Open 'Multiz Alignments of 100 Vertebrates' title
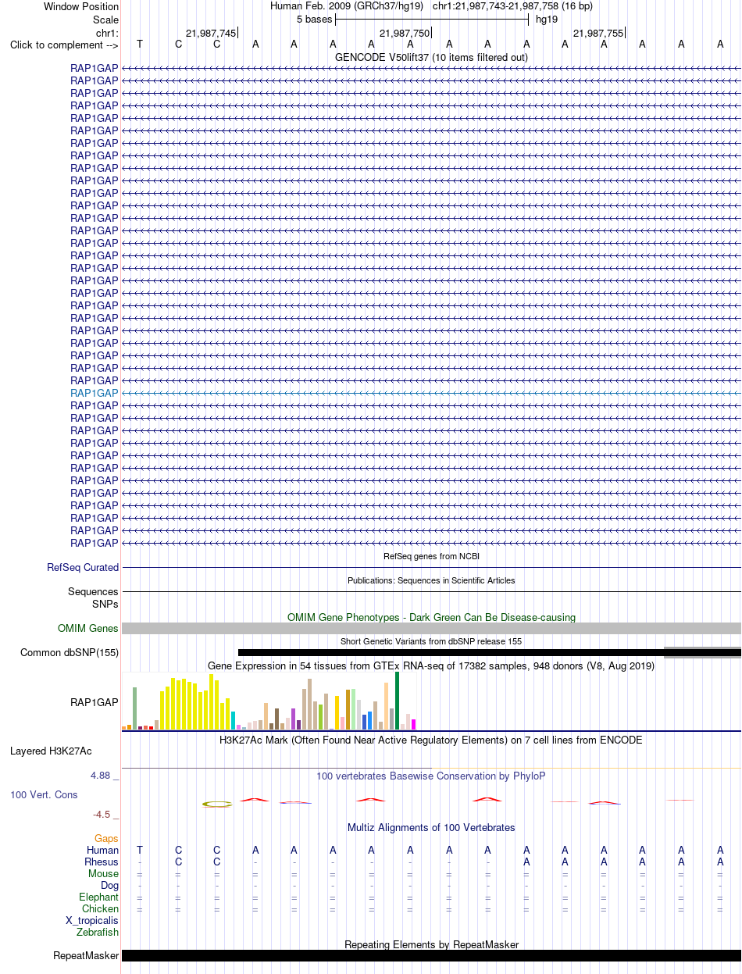This screenshot has width=742, height=974. [x=431, y=827]
